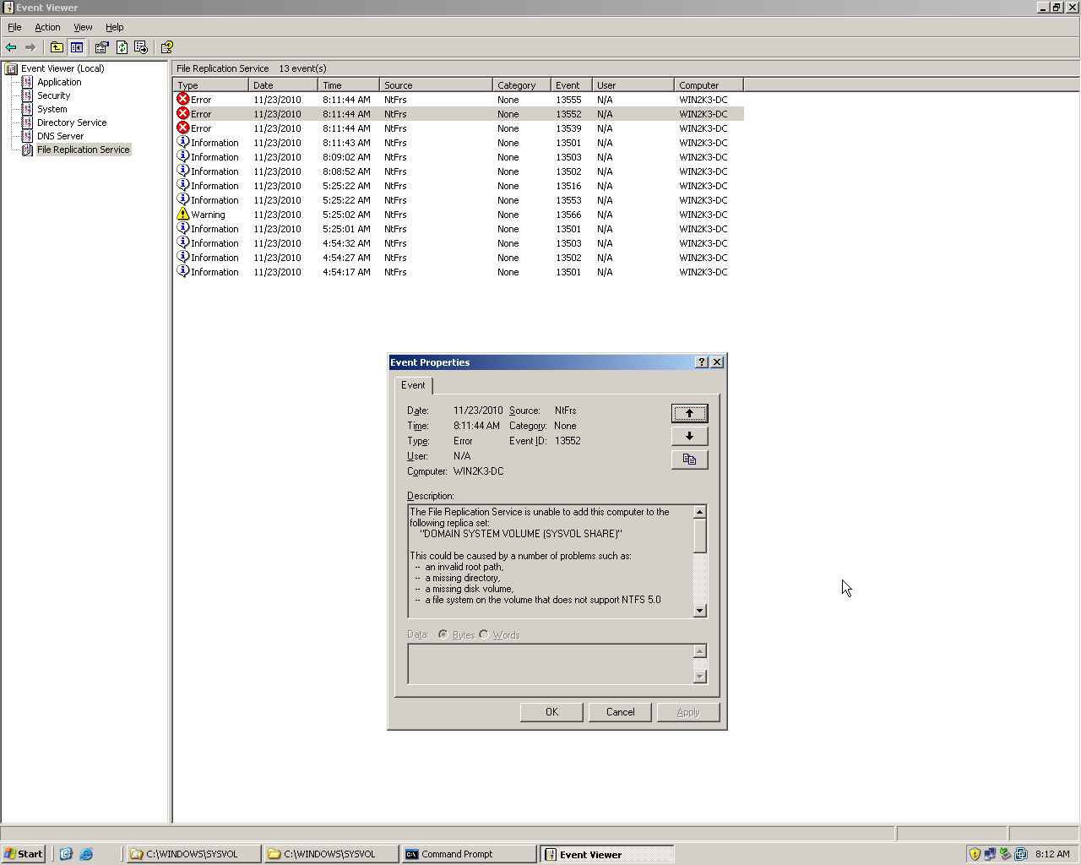Sort by the User column header

pos(633,84)
